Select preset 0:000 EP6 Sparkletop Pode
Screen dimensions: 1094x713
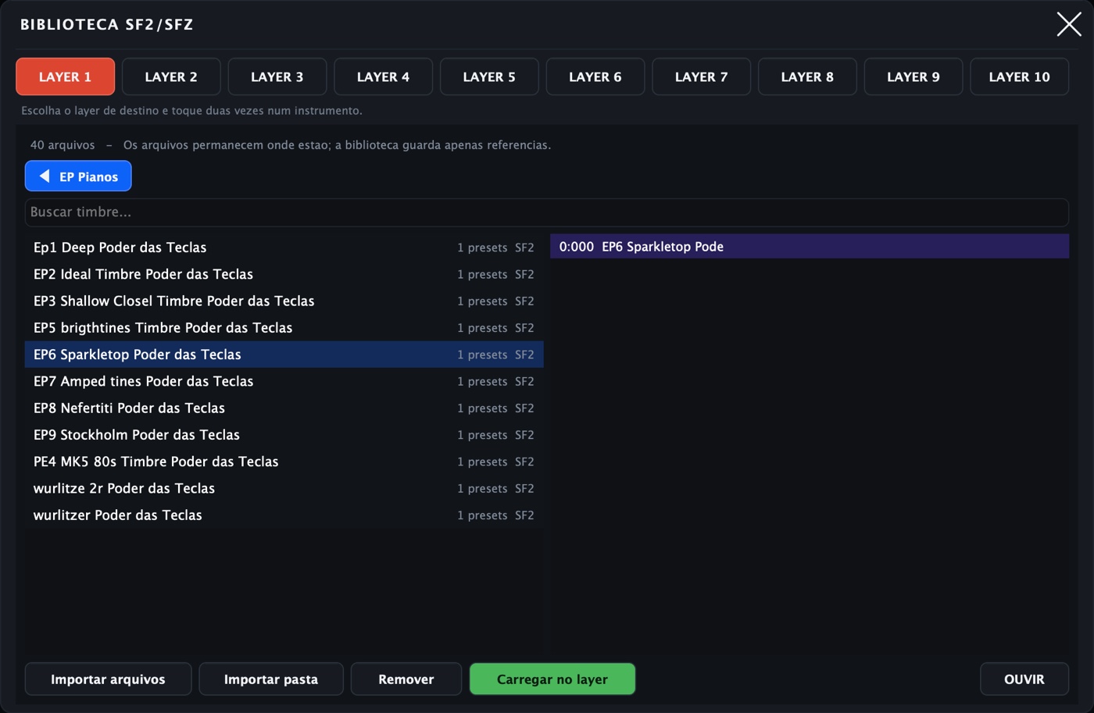coord(810,247)
